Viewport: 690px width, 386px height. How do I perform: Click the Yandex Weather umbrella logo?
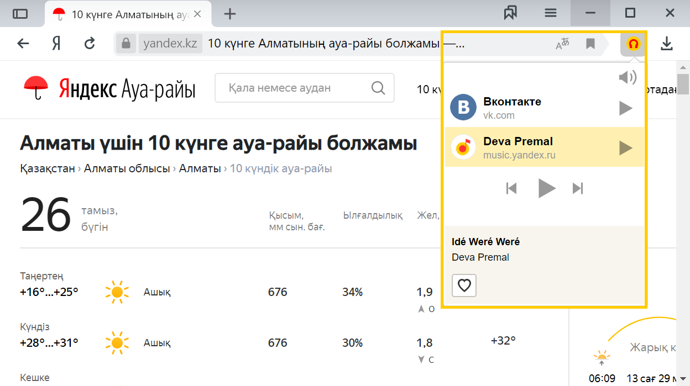tap(36, 87)
